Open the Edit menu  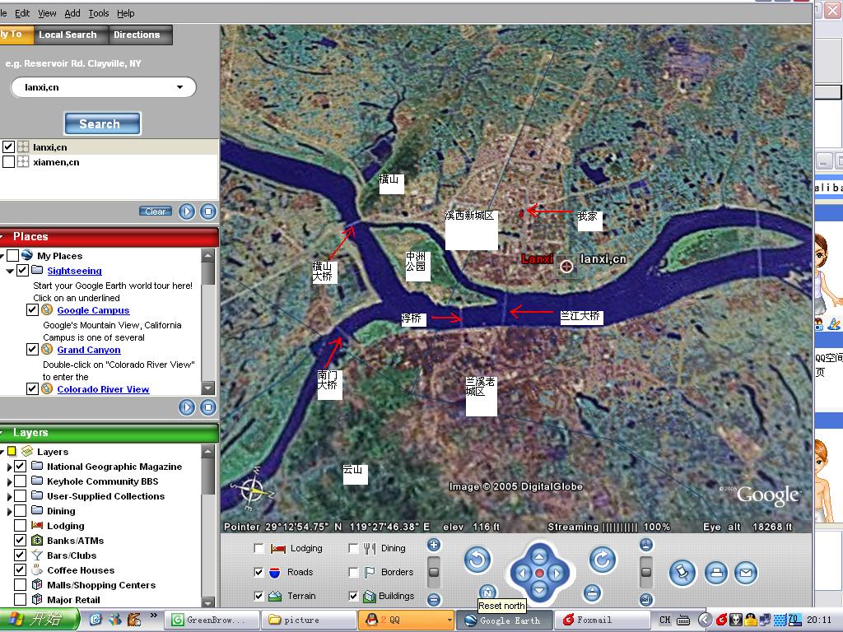(x=22, y=13)
